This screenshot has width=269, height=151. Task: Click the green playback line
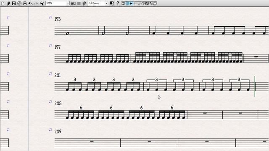point(255,86)
